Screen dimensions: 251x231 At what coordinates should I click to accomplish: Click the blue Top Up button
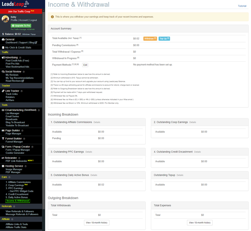point(164,38)
